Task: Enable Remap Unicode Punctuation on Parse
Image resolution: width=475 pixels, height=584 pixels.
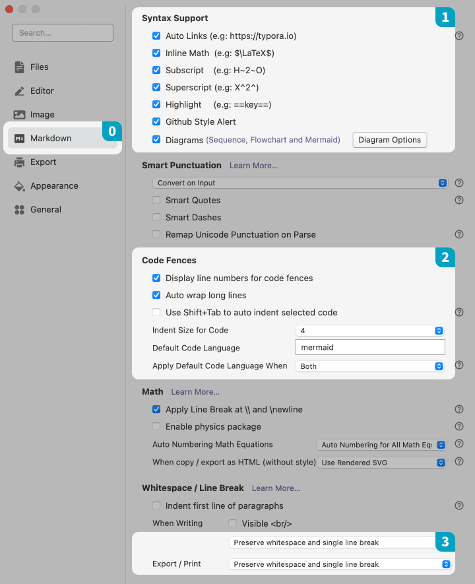Action: 156,234
